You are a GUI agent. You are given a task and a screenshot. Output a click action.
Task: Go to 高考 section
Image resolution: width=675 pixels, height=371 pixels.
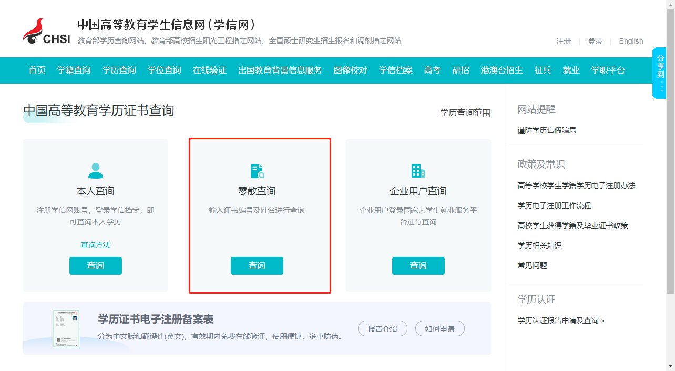[x=433, y=70]
